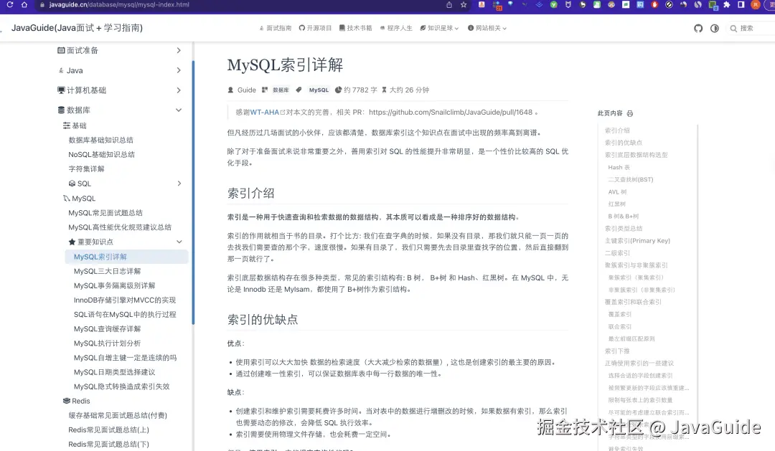Click the sidebar blue scrollbar thumb

coord(193,193)
